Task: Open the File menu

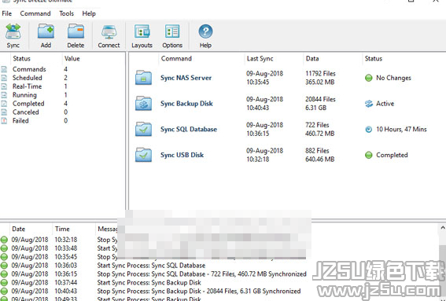Action: tap(7, 13)
